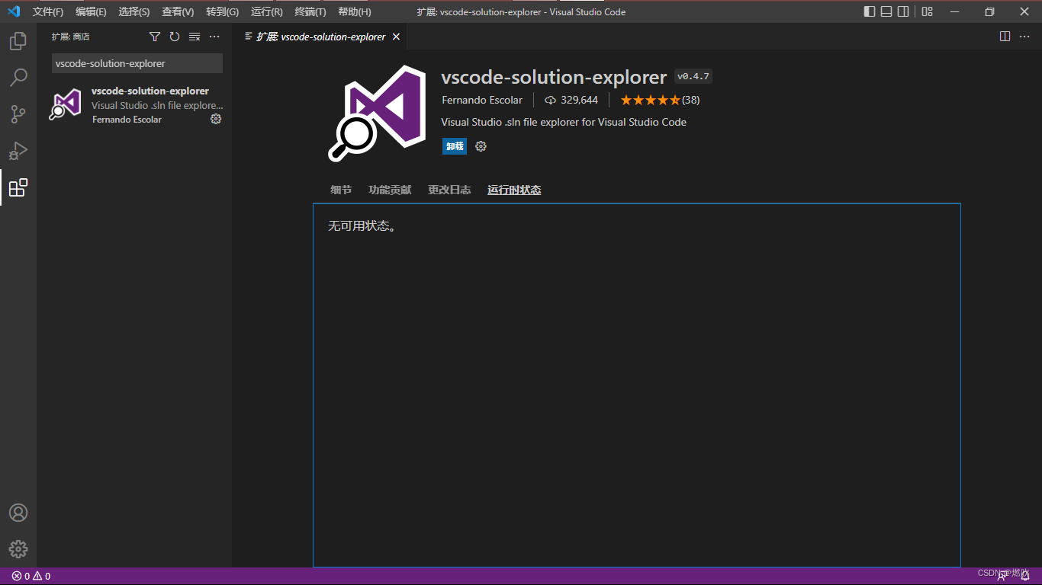
Task: Open the editor more actions menu
Action: pos(1025,37)
